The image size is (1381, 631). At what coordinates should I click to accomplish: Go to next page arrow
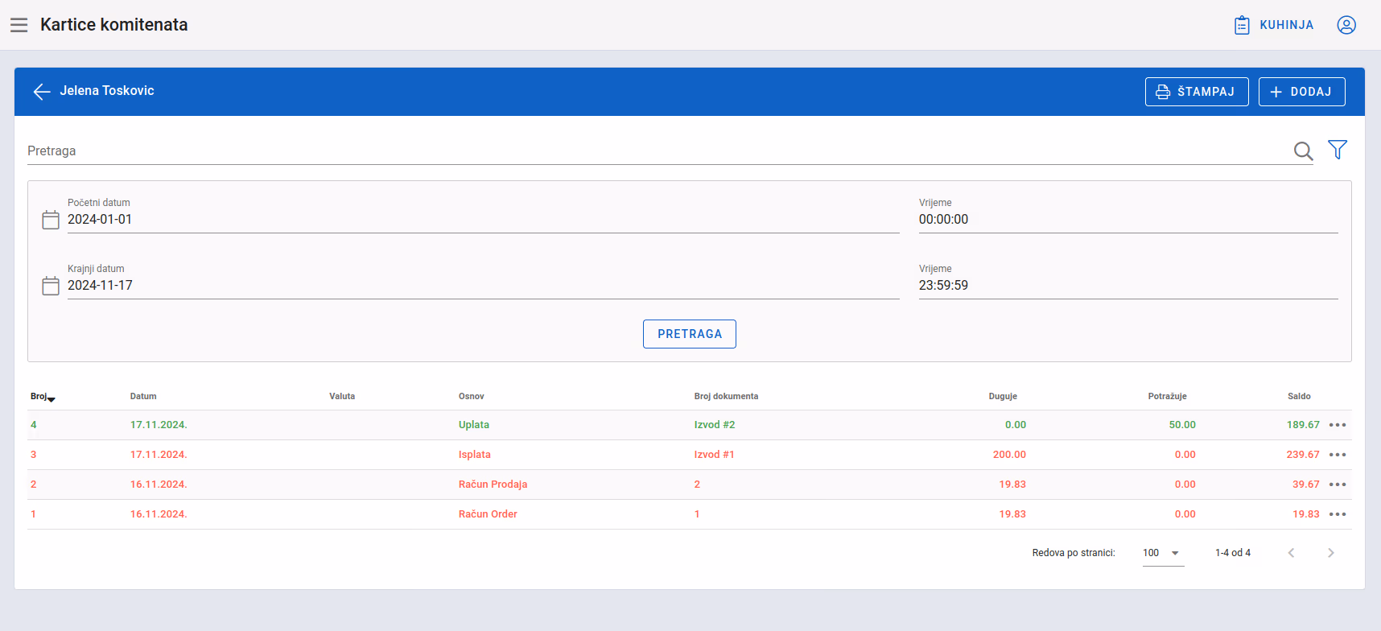pyautogui.click(x=1331, y=553)
